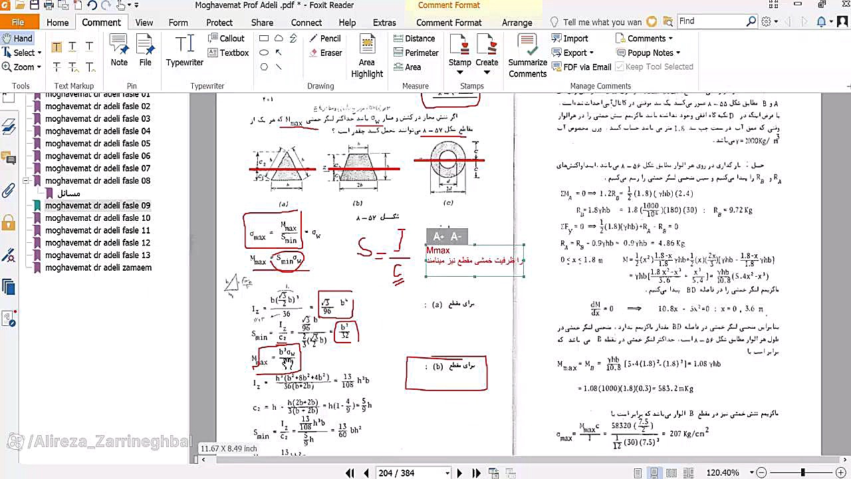The height and width of the screenshot is (479, 851).
Task: Switch to continuous facing view mode
Action: [688, 473]
